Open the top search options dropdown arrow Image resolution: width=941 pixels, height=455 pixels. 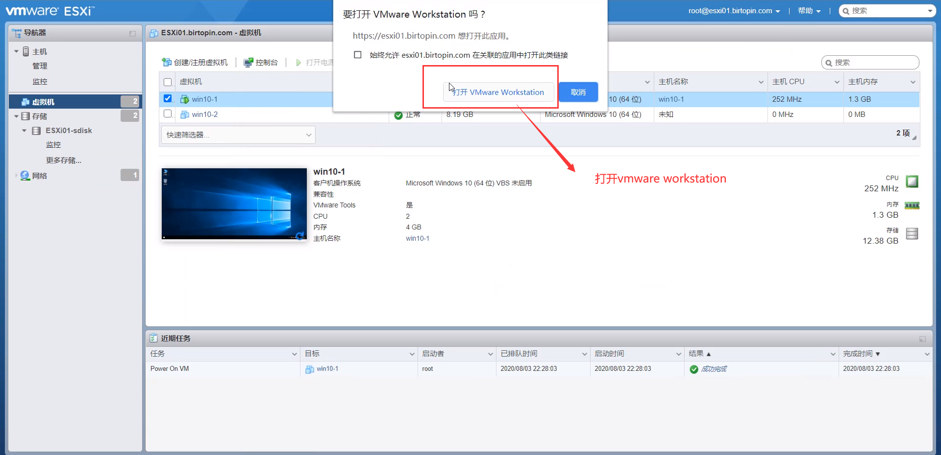[x=930, y=11]
